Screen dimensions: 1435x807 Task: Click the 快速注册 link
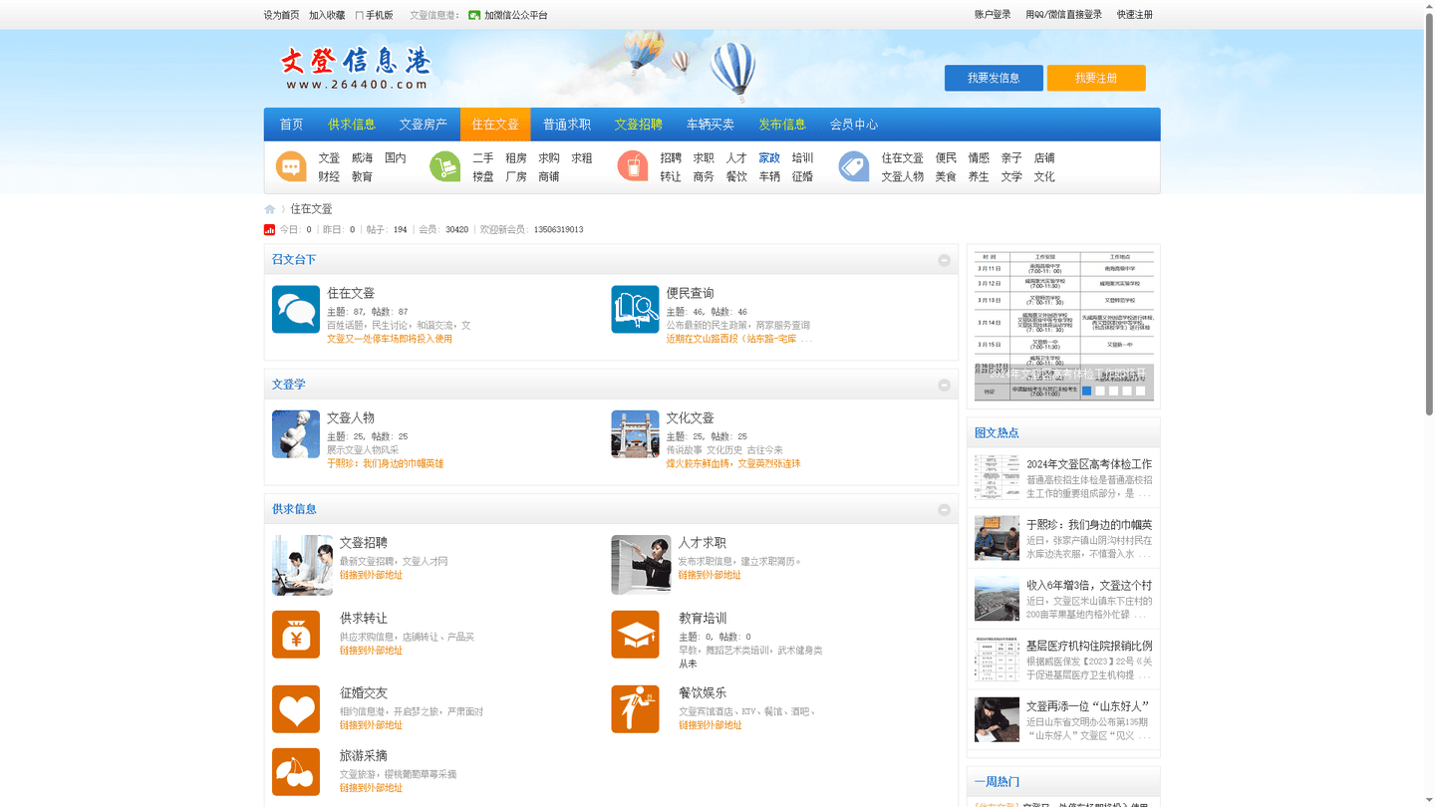pos(1135,15)
